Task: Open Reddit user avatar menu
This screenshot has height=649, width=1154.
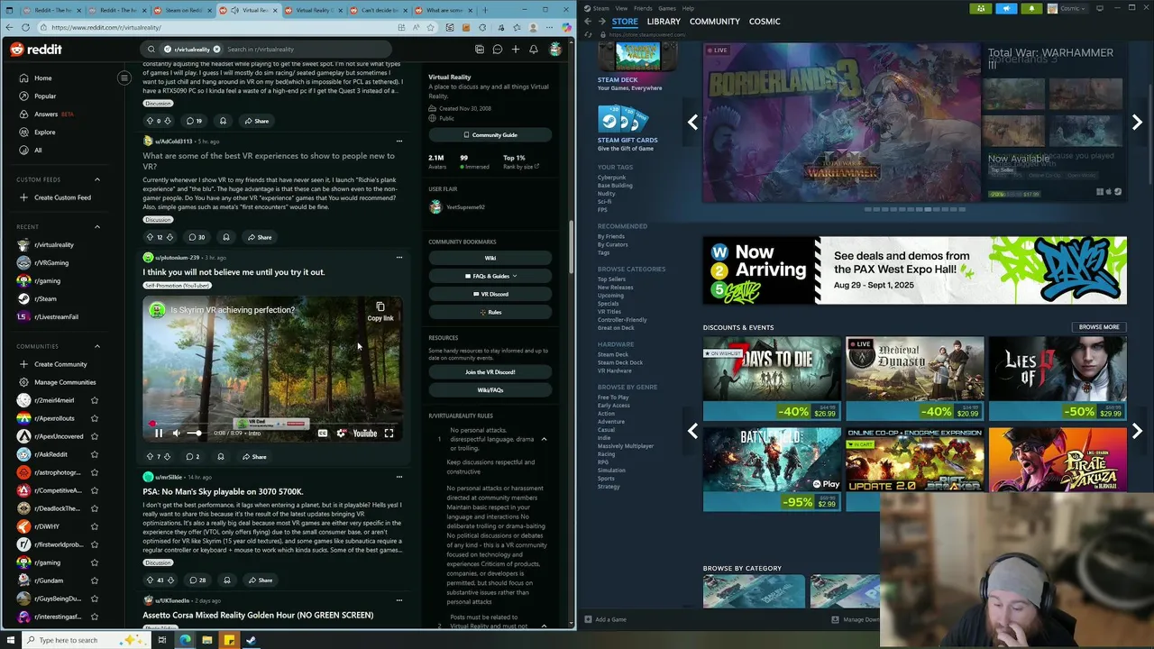Action: click(555, 50)
